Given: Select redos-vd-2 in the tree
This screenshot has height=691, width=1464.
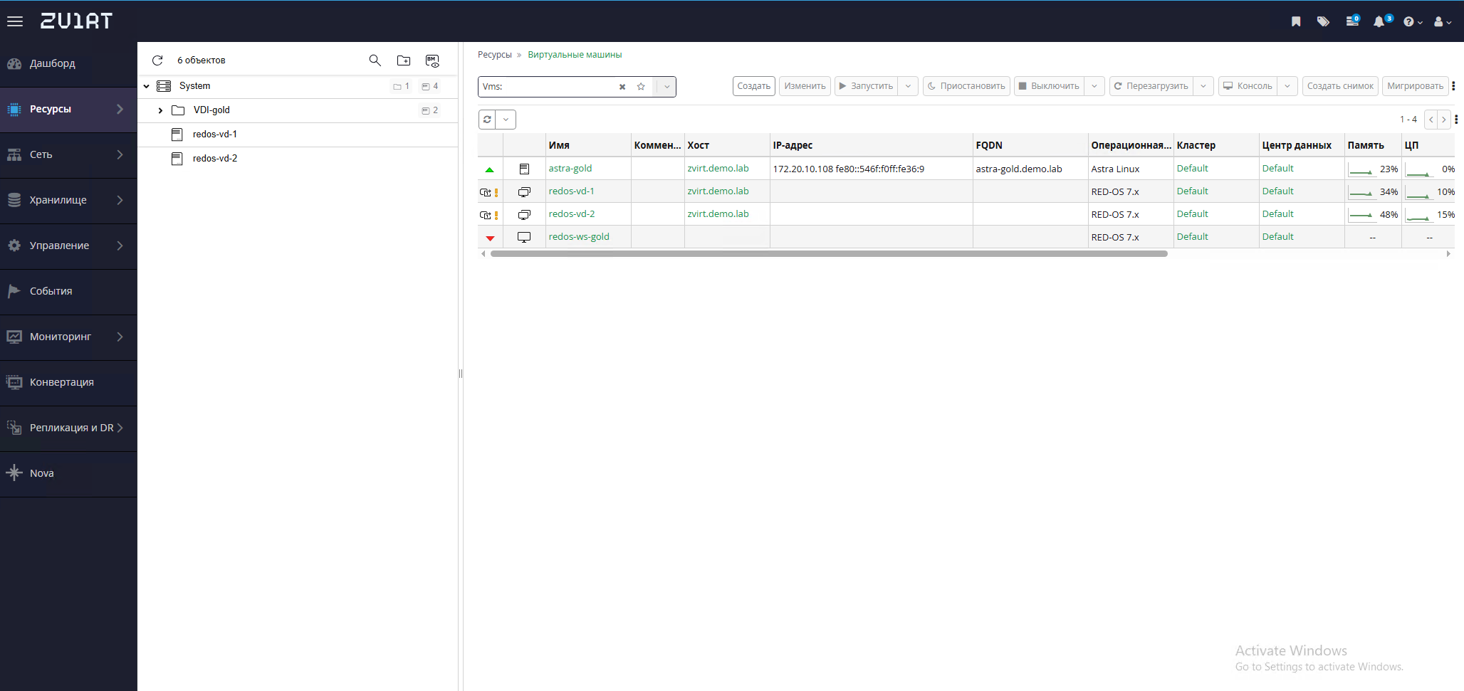Looking at the screenshot, I should [214, 159].
